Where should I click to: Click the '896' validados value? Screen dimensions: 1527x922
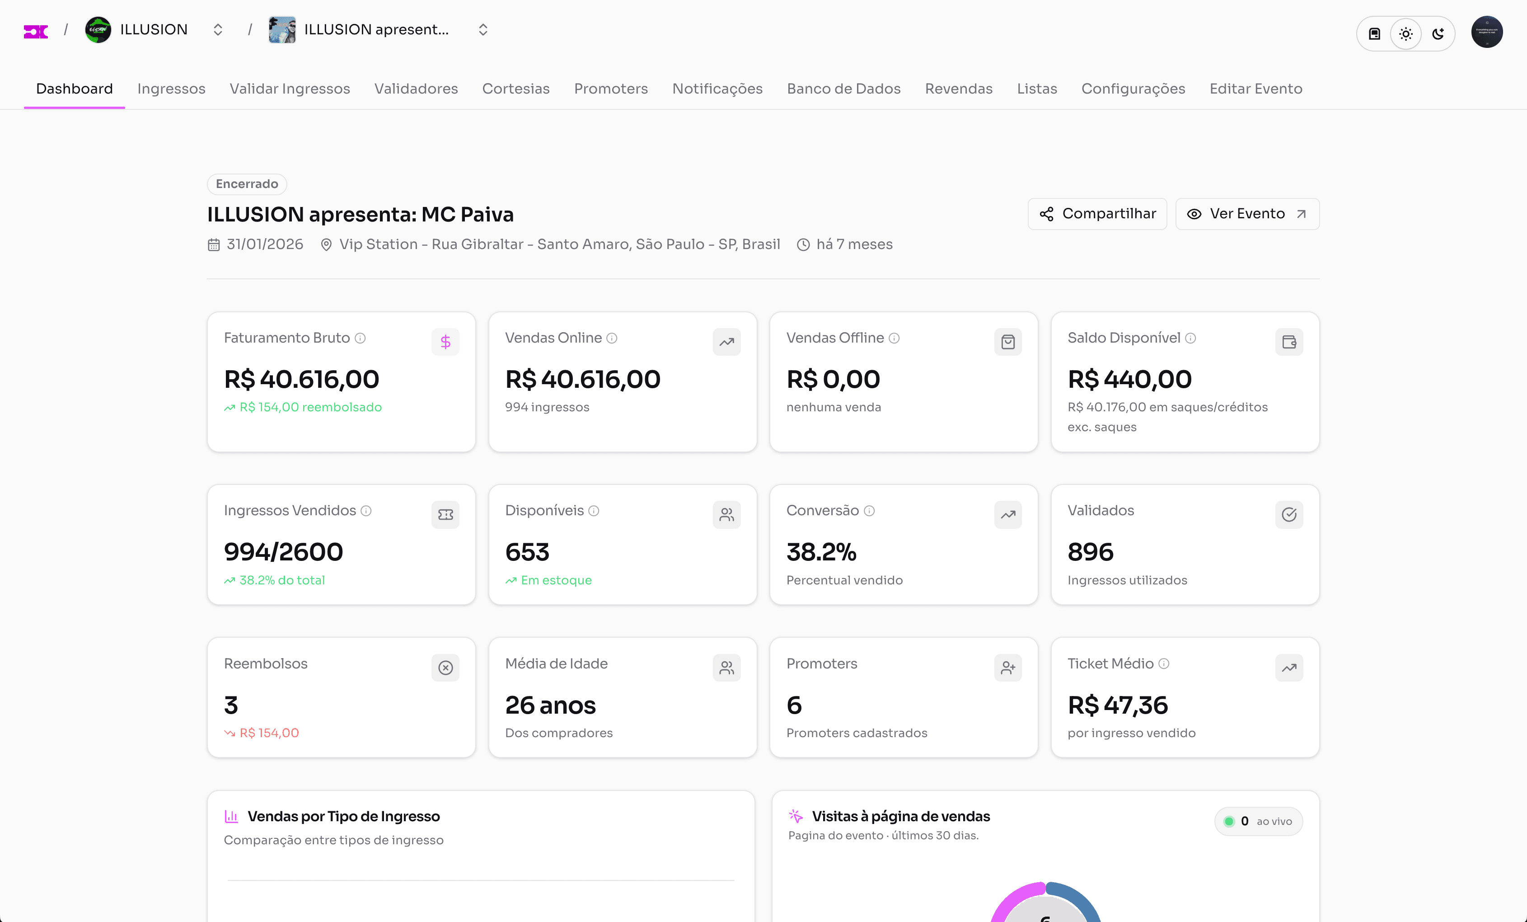point(1090,552)
